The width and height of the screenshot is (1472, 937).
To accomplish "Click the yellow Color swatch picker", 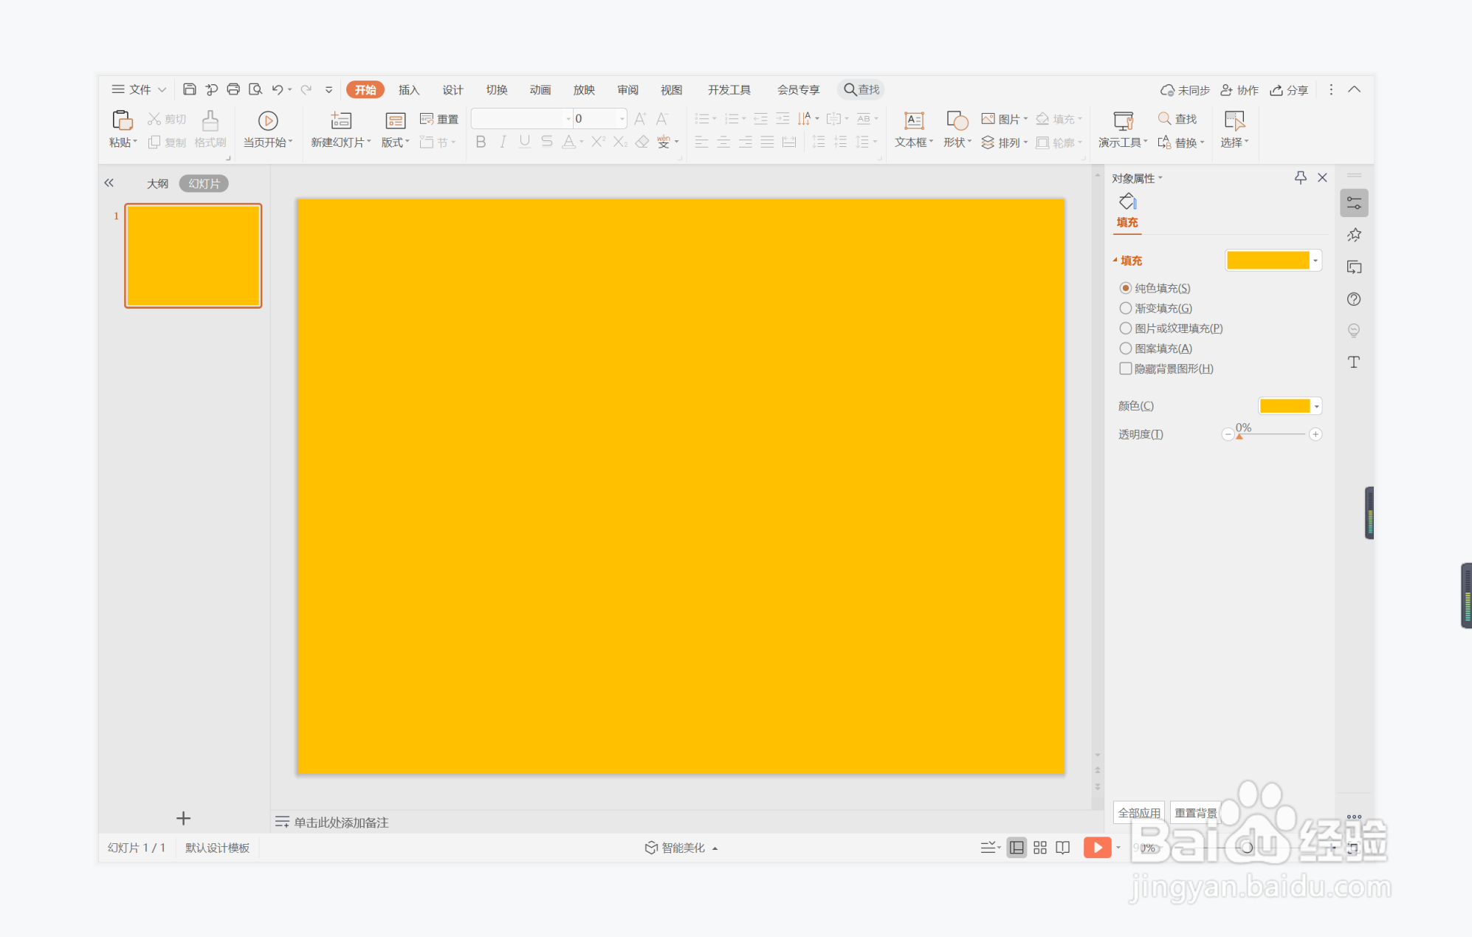I will pos(1284,405).
